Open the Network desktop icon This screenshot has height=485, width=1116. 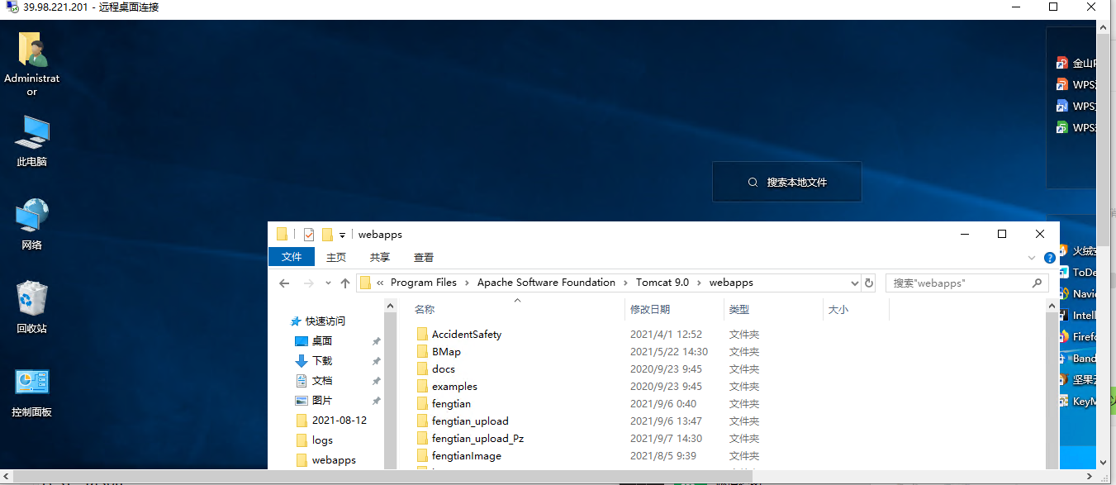coord(31,223)
